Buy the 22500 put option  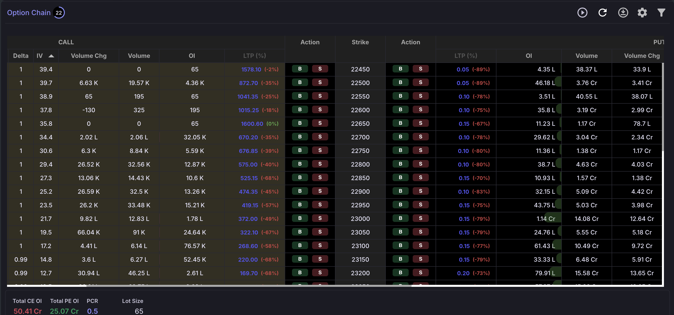click(400, 83)
